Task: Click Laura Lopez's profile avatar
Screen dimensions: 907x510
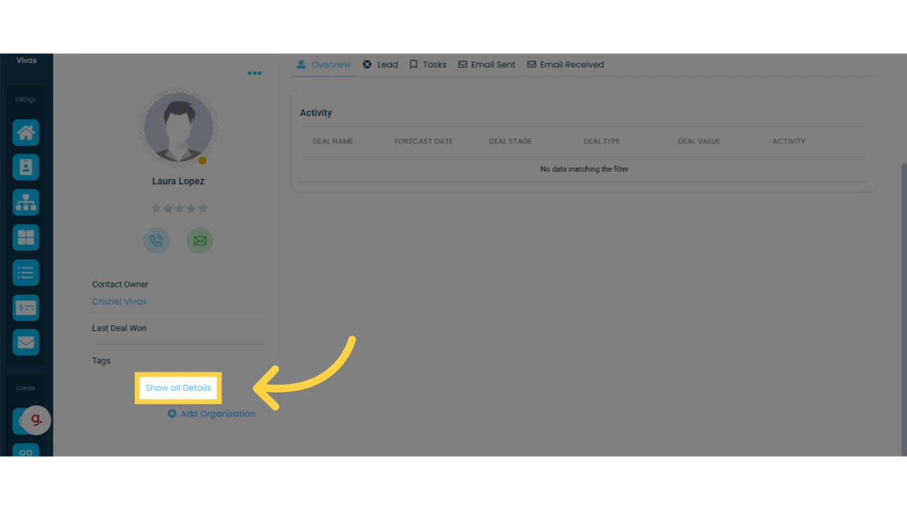Action: [x=178, y=127]
